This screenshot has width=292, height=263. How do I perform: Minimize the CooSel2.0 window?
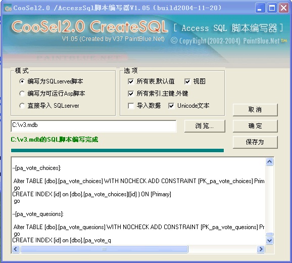[x=260, y=8]
